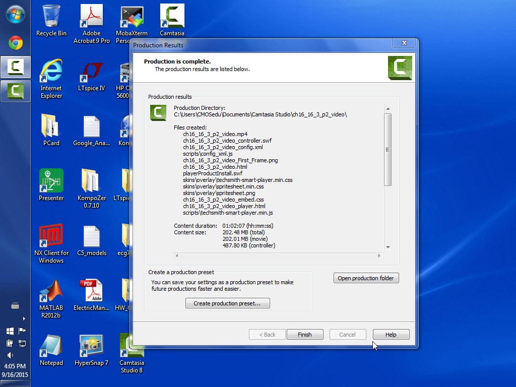Image resolution: width=516 pixels, height=387 pixels.
Task: Click the Chrome icon in the taskbar
Action: coord(15,43)
